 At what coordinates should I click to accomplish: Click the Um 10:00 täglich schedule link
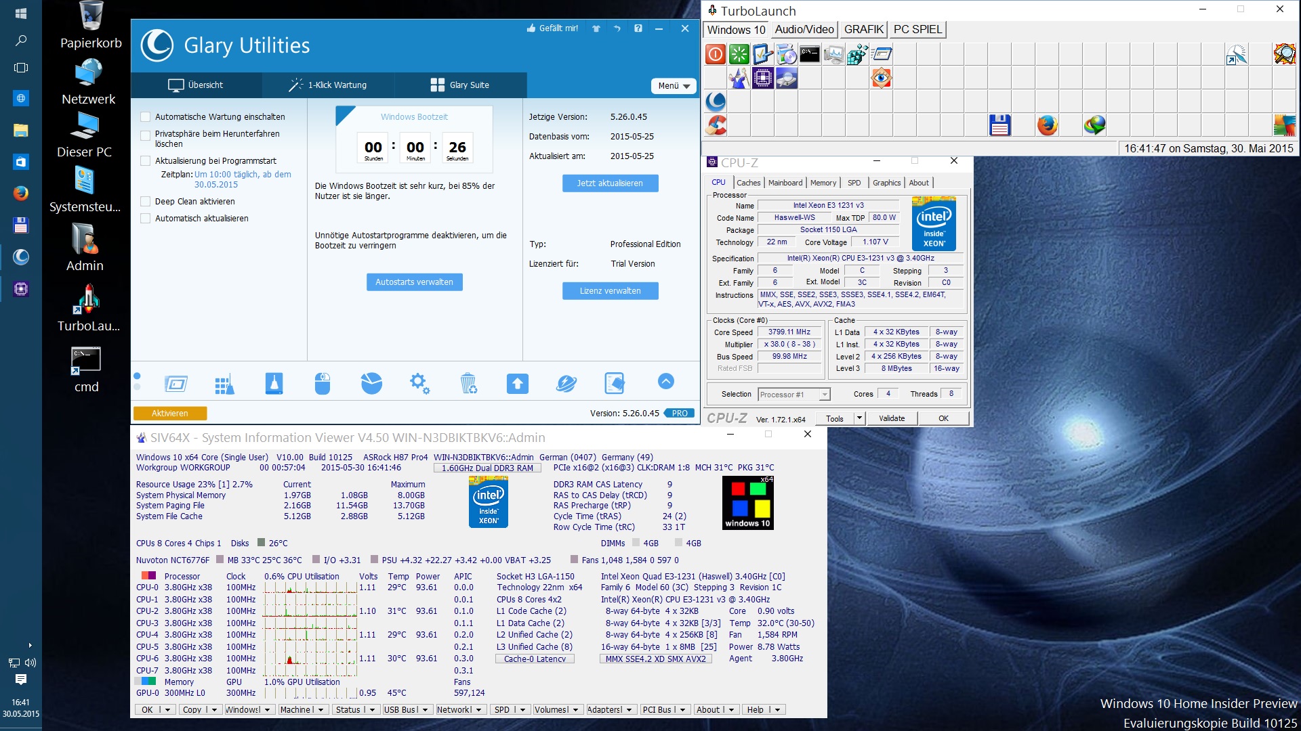coord(243,175)
